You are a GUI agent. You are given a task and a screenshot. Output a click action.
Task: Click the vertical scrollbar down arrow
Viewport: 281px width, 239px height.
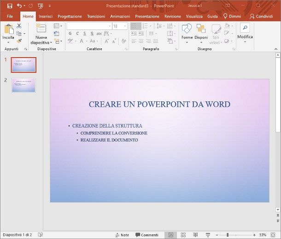tap(278, 210)
